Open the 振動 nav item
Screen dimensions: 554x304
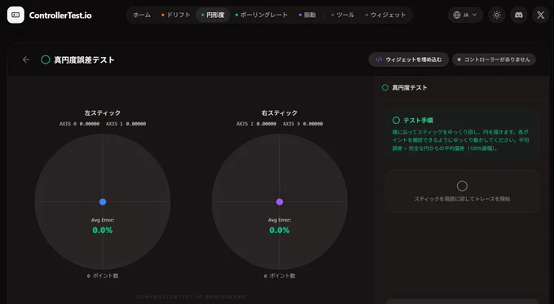pyautogui.click(x=307, y=15)
